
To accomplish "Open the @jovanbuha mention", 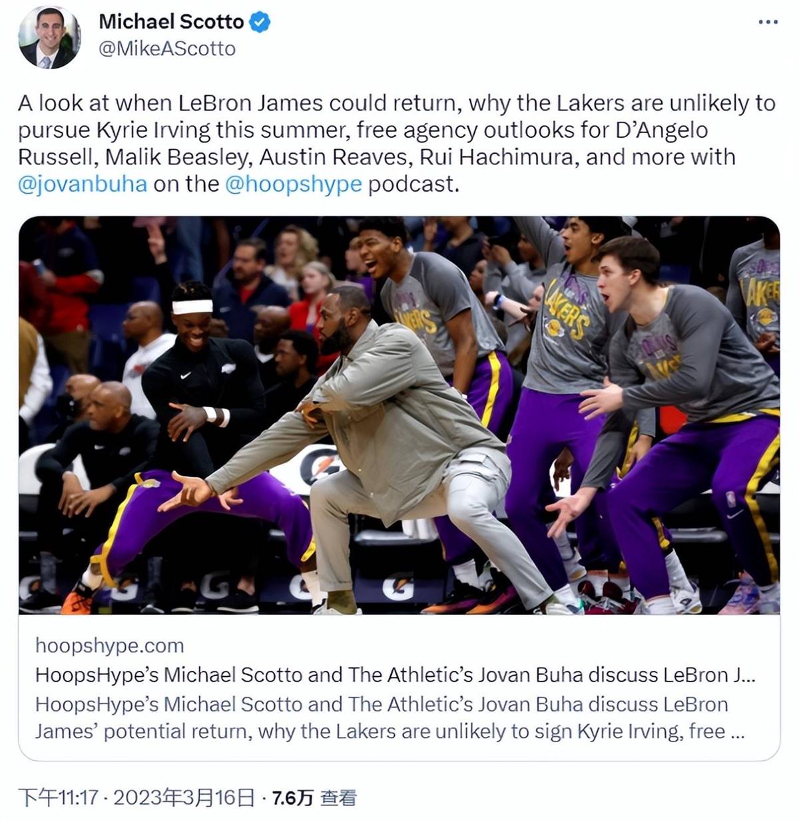I will 83,184.
